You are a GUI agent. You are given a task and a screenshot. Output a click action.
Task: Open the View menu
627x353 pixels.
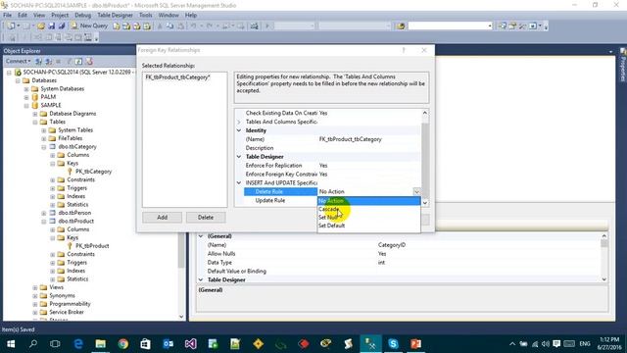39,15
